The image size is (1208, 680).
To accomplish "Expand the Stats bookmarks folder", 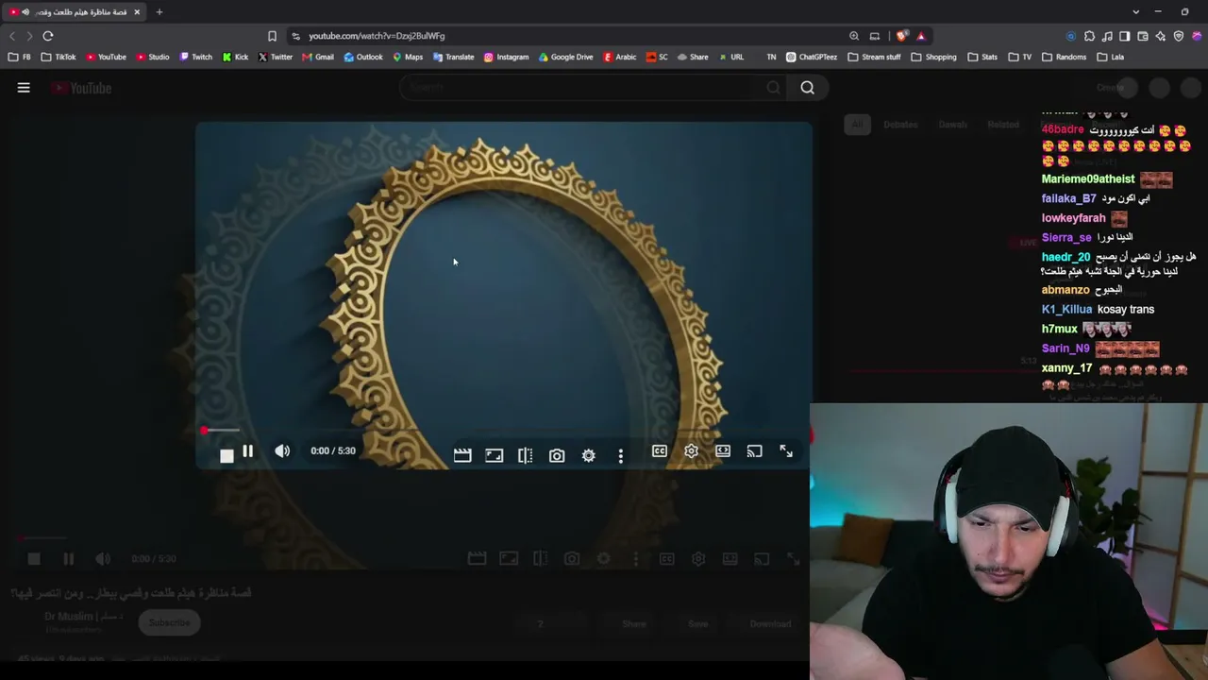I will 982,57.
